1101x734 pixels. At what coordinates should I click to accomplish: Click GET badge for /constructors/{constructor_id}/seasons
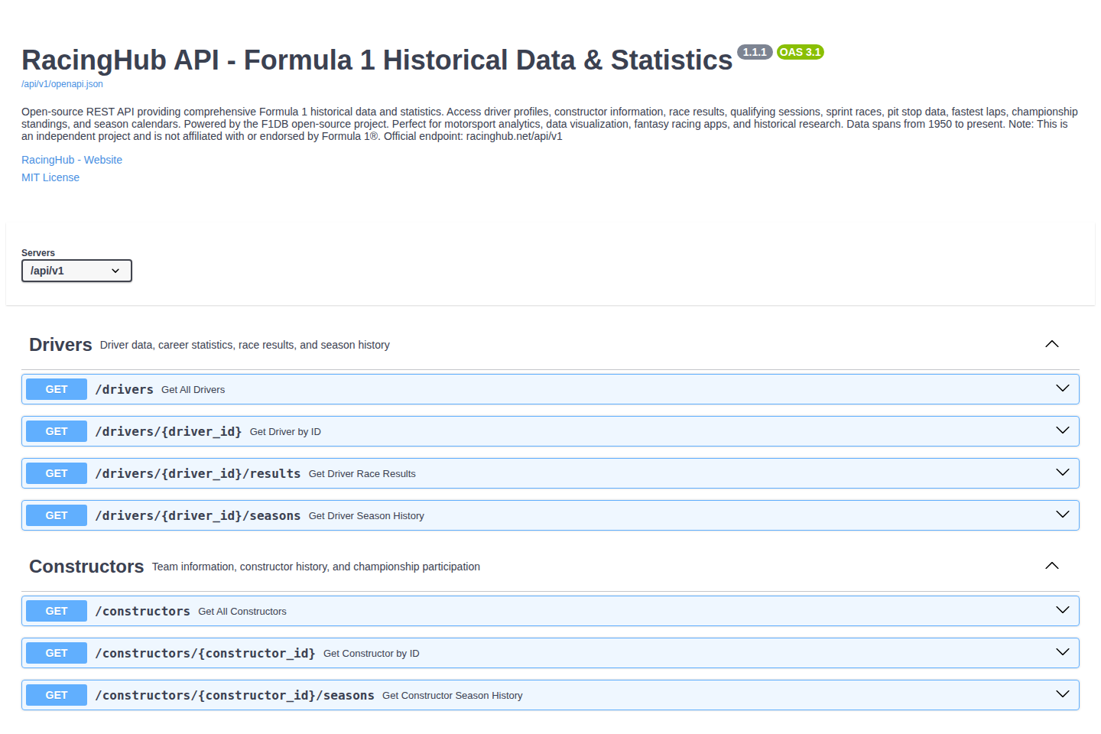tap(57, 695)
